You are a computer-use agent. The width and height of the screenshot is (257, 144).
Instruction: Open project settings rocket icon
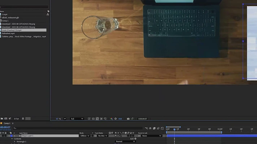[10, 119]
